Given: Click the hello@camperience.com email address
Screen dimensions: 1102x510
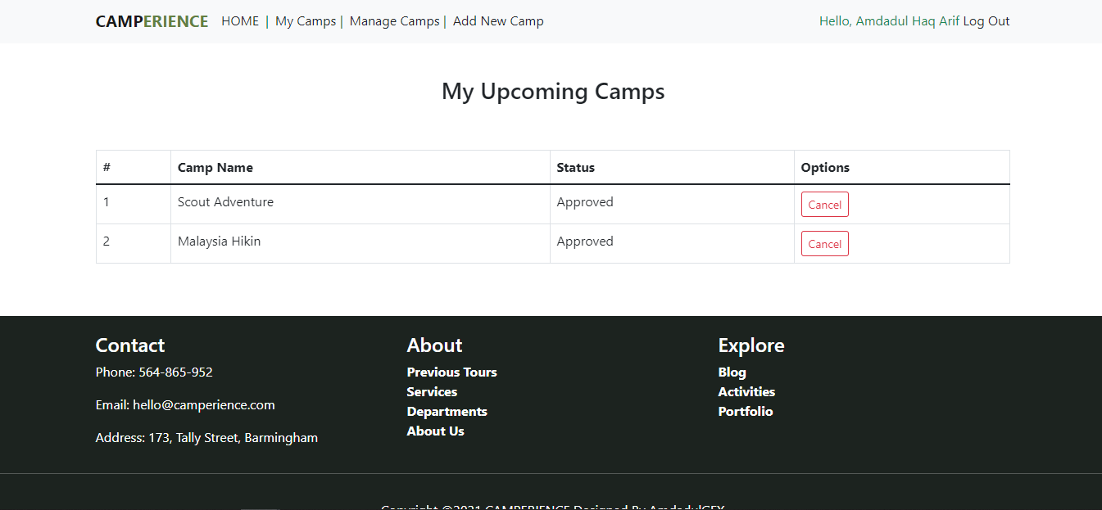Looking at the screenshot, I should tap(203, 405).
